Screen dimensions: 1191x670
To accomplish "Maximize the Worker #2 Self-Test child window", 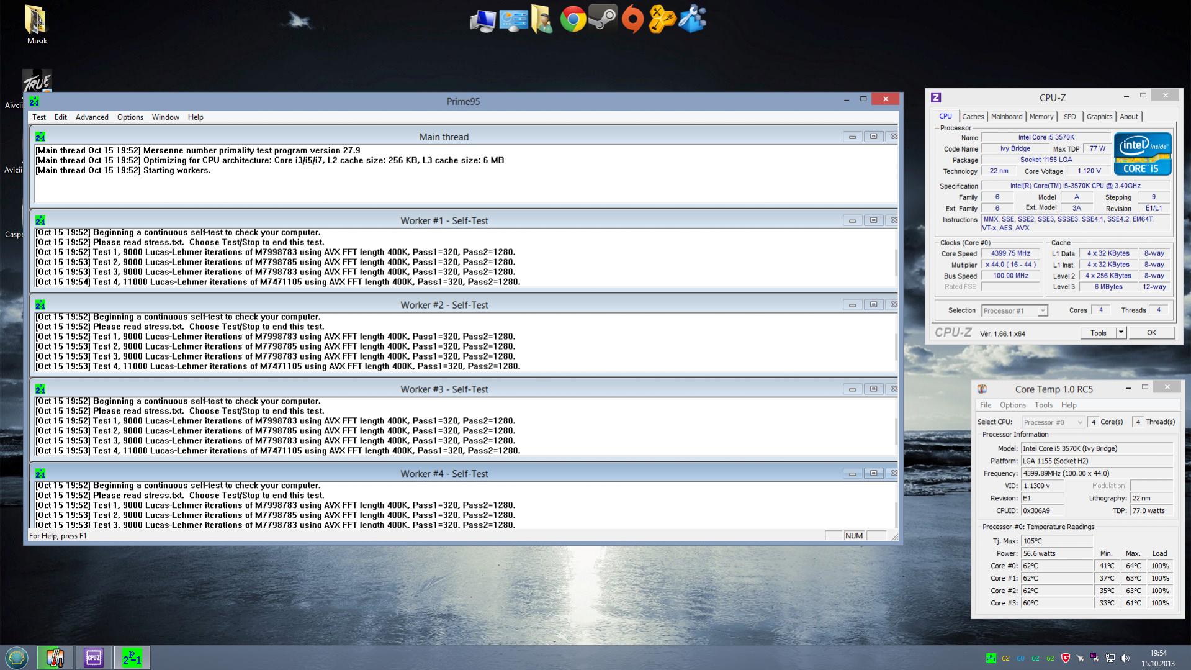I will point(873,305).
